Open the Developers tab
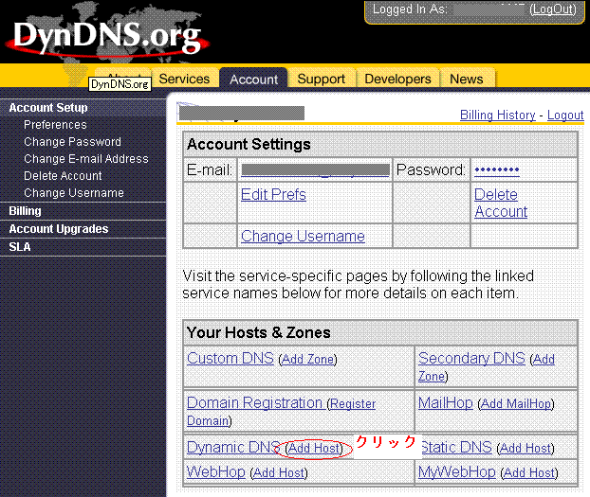This screenshot has width=590, height=497. click(x=397, y=80)
